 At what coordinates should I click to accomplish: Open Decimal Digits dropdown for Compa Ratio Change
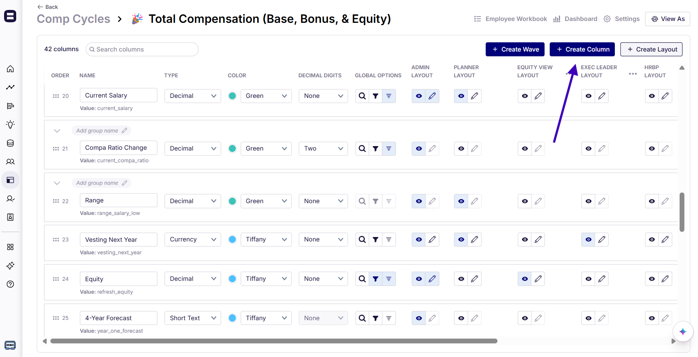[x=323, y=149]
